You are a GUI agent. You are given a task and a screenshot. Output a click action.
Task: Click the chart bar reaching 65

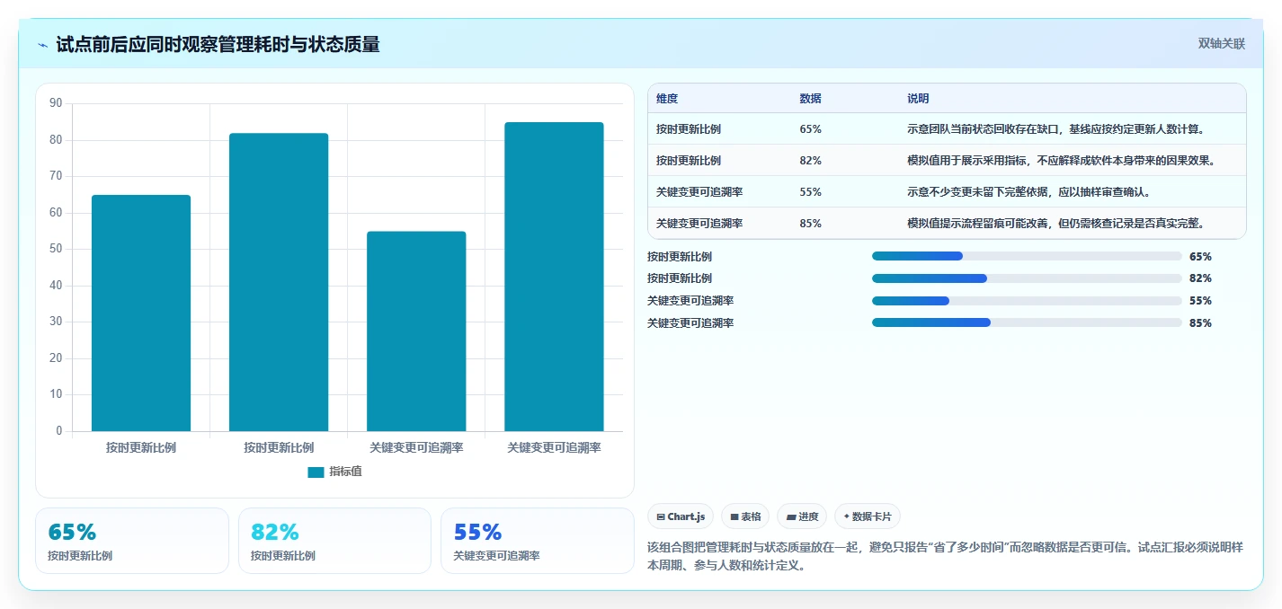coord(141,313)
